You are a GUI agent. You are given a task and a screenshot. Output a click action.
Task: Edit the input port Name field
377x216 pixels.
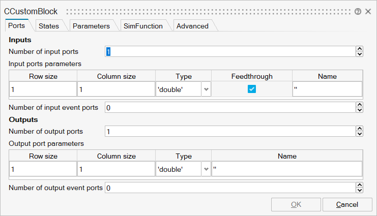(x=327, y=89)
